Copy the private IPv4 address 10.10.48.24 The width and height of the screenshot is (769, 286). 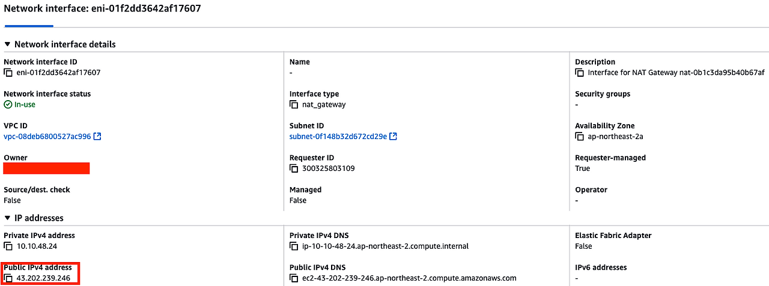[8, 246]
